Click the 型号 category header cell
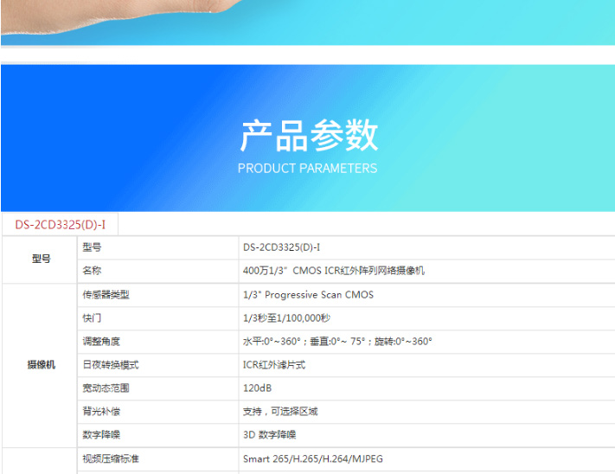Screen dimensions: 615x474 coord(41,259)
